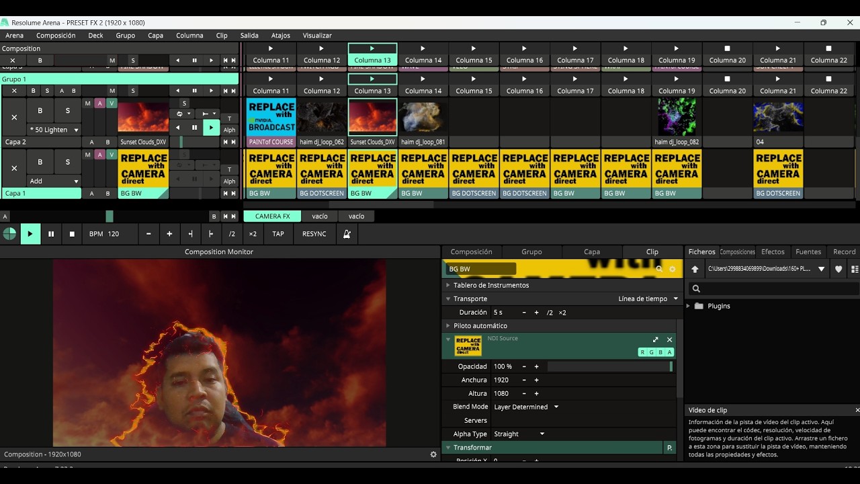The width and height of the screenshot is (860, 484).
Task: Select the CAMERA FX deck
Action: (x=272, y=216)
